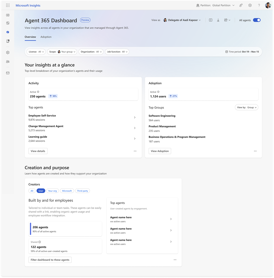Click Filter dashboard to these agents

pyautogui.click(x=50, y=260)
